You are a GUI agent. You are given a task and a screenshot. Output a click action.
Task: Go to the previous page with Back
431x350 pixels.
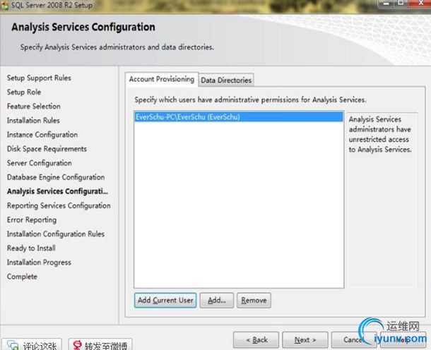256,340
